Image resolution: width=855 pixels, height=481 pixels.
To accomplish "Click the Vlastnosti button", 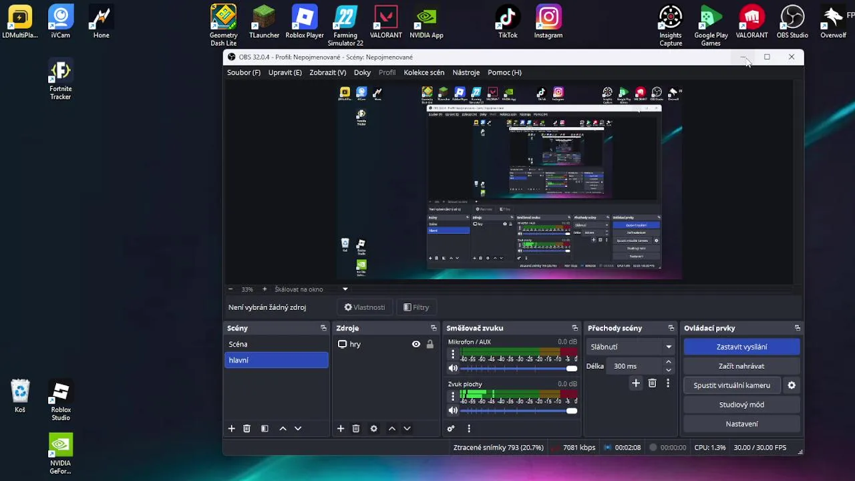I will [365, 307].
